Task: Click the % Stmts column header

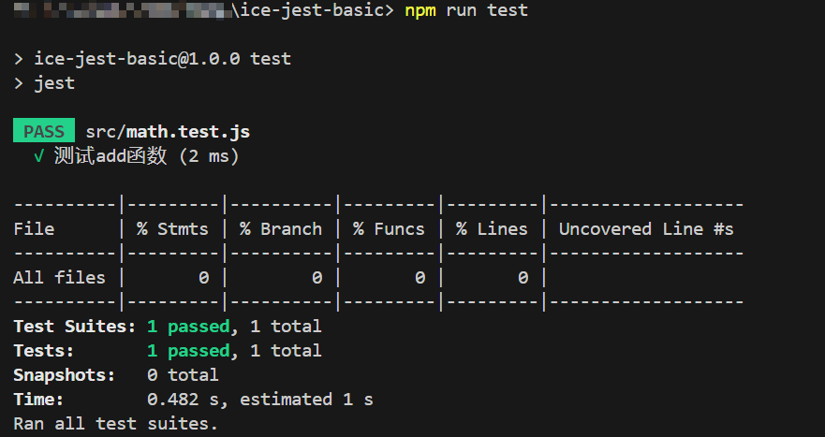Action: point(172,229)
